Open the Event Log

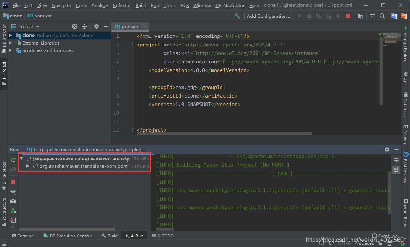tap(385, 236)
